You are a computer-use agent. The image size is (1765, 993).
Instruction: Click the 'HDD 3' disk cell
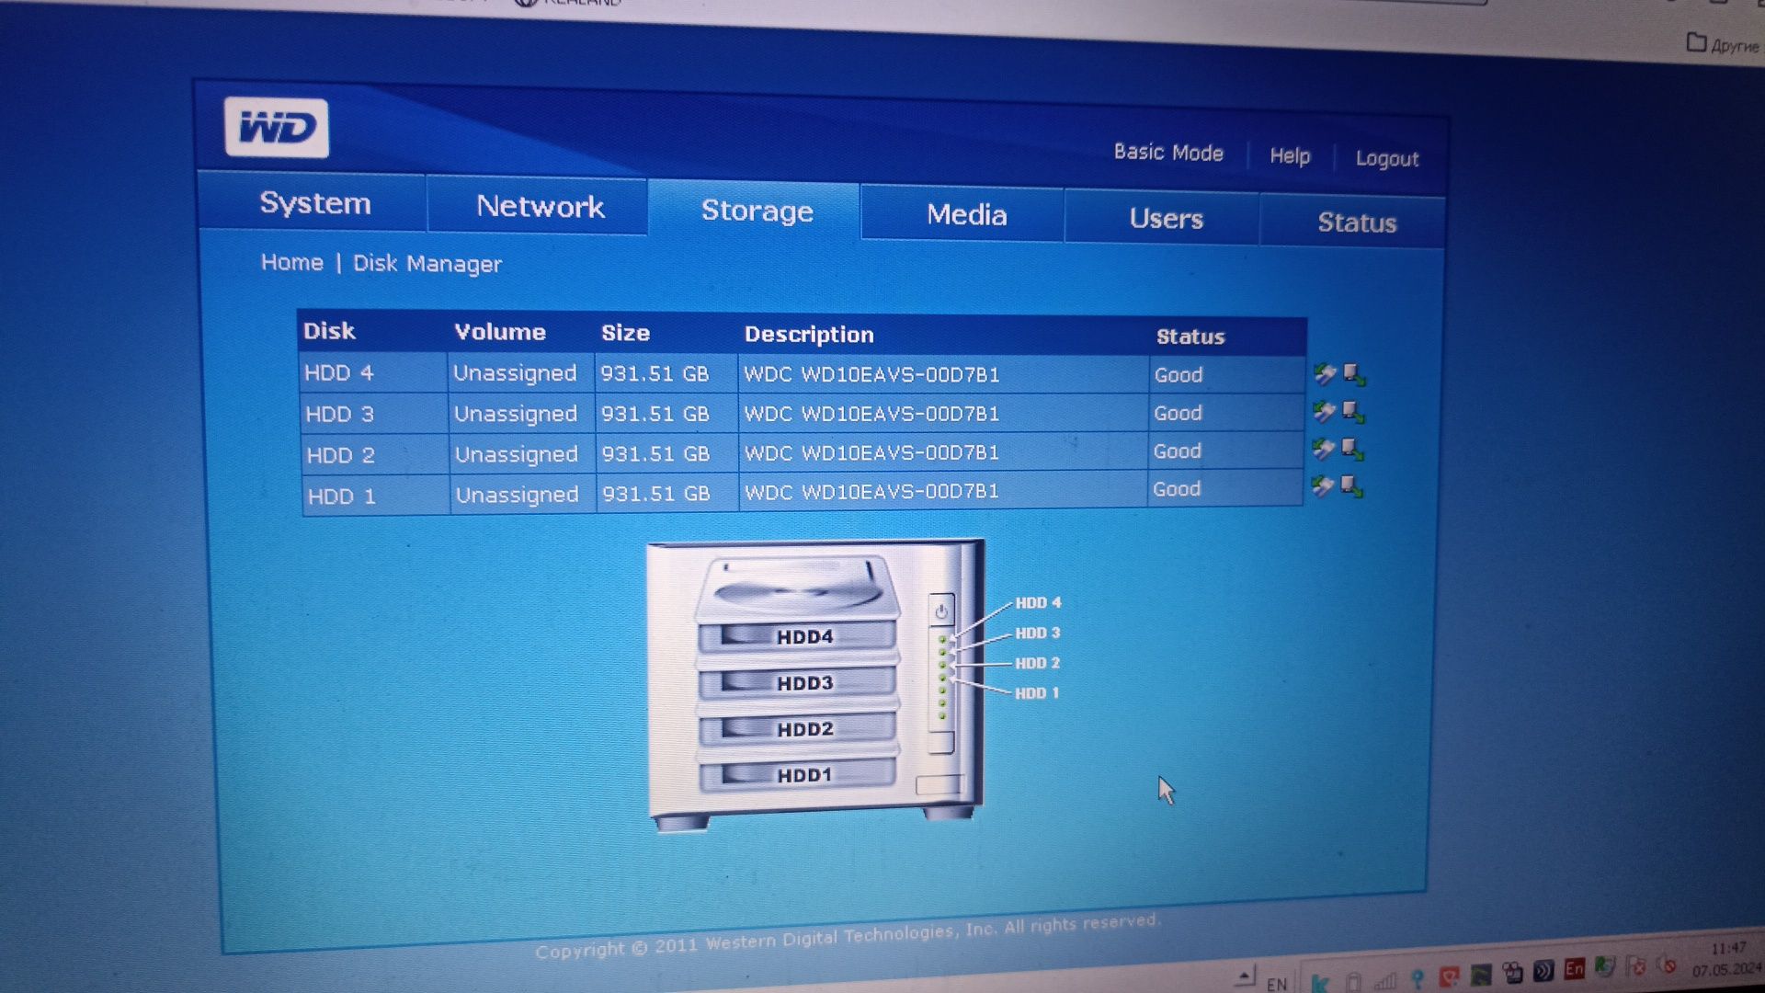[x=374, y=414]
